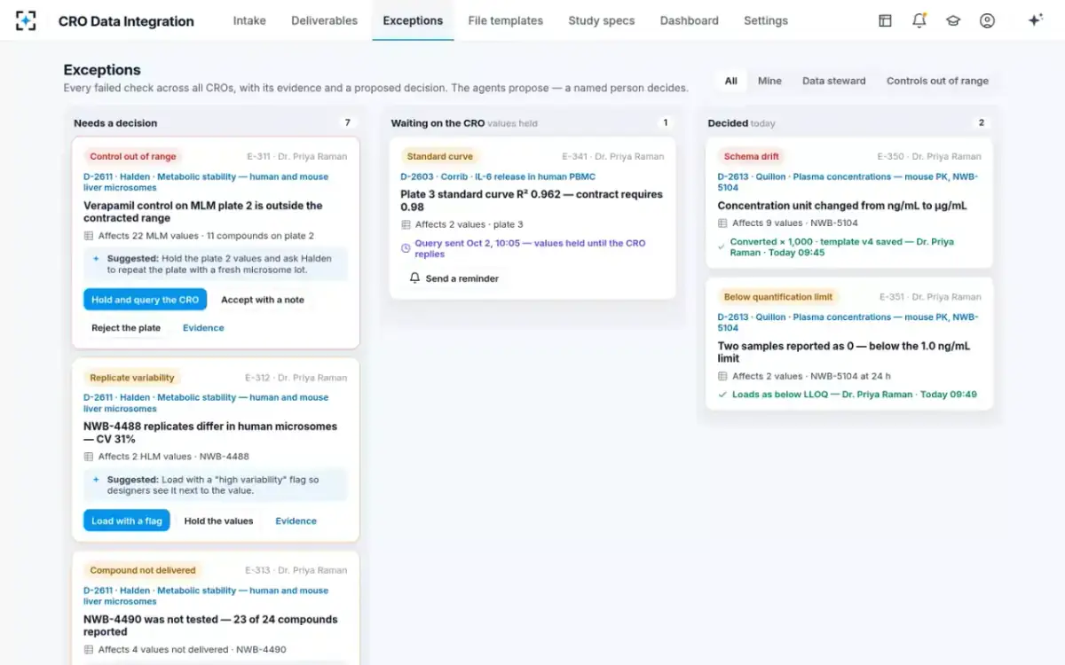Image resolution: width=1065 pixels, height=665 pixels.
Task: Open the notifications bell icon
Action: [919, 20]
